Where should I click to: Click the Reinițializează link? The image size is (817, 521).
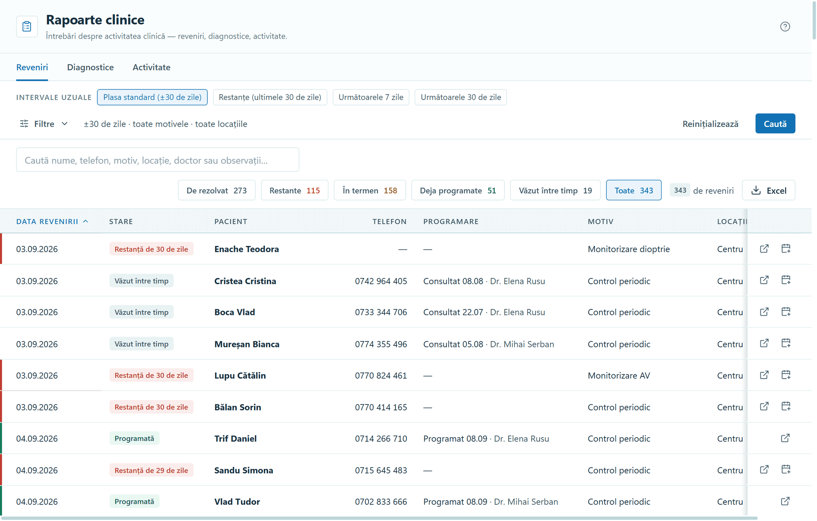point(710,124)
